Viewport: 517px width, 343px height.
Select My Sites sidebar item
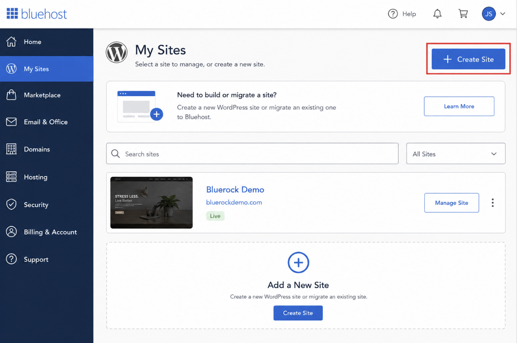coord(46,69)
